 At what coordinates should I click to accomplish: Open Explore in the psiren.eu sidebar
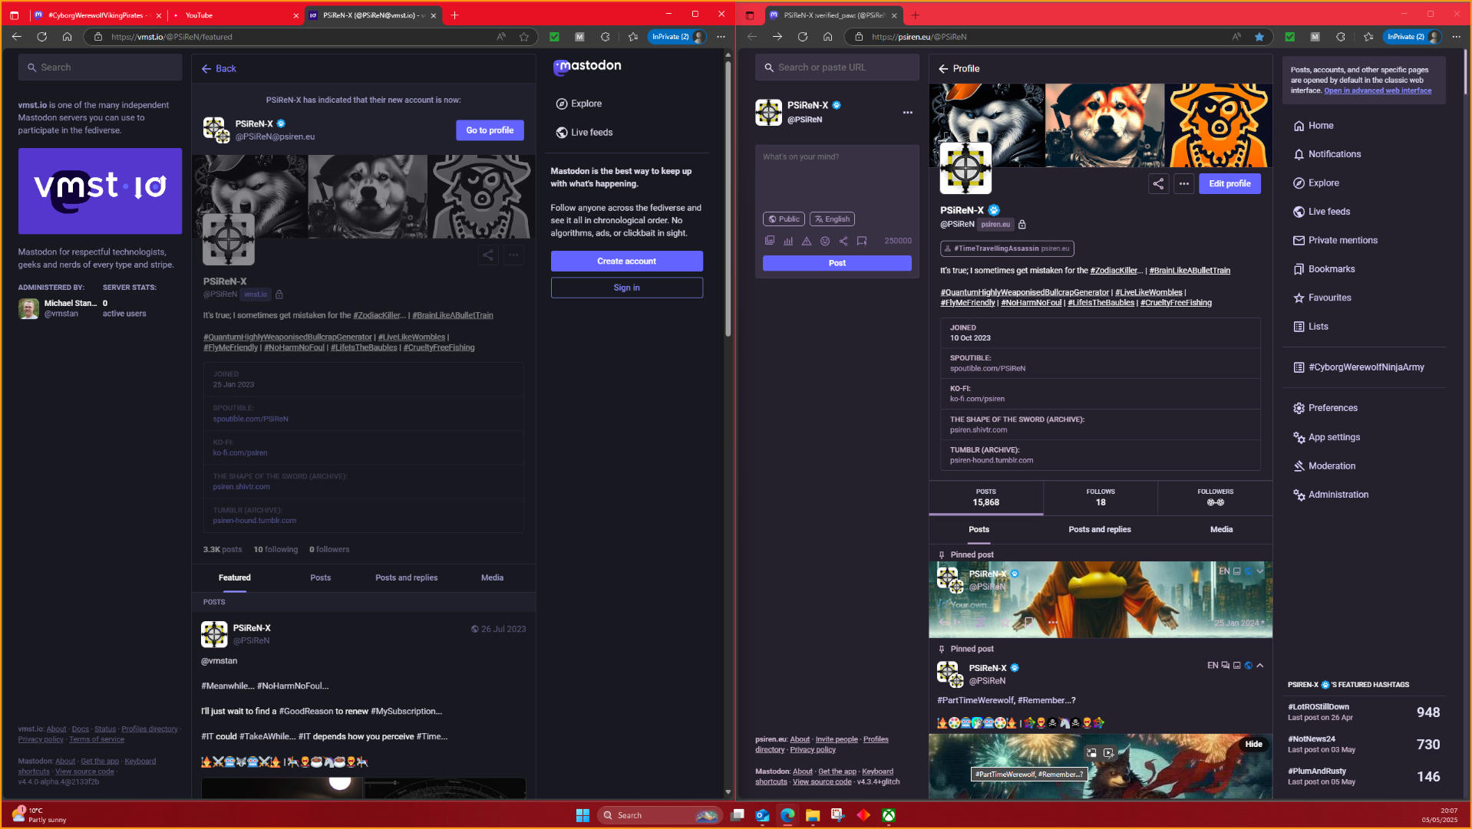click(1316, 183)
